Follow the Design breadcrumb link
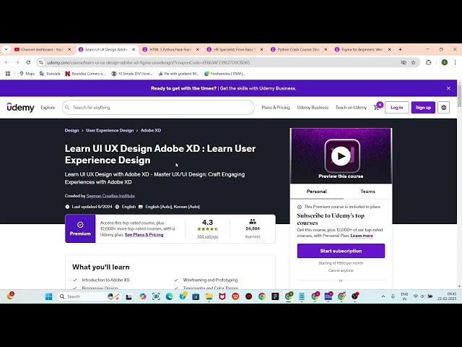 point(71,130)
